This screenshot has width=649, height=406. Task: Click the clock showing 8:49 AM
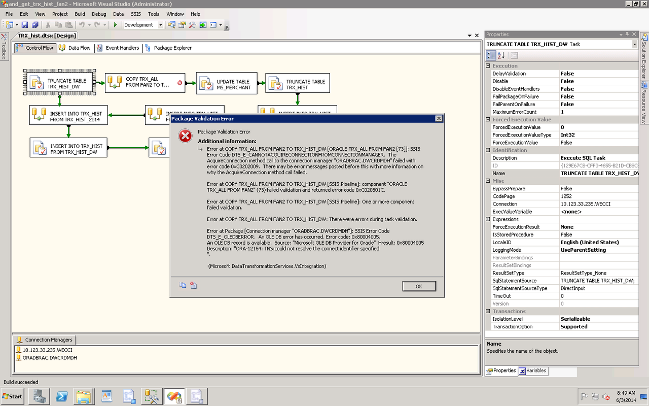(x=626, y=393)
